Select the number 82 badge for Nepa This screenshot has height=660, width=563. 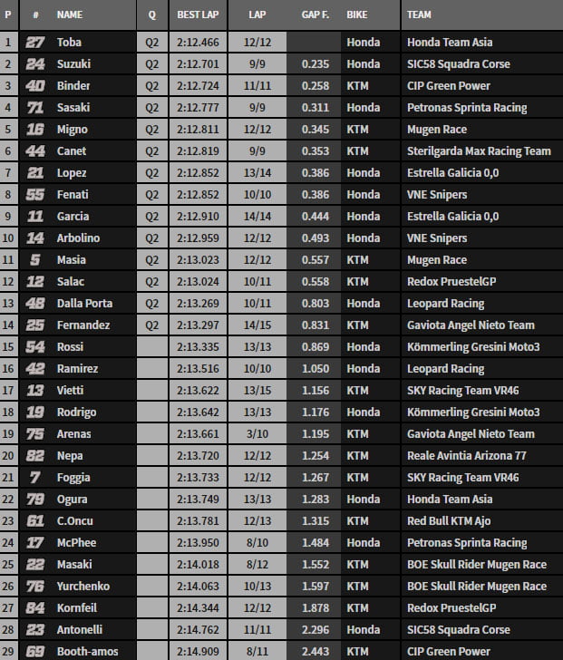pos(35,456)
